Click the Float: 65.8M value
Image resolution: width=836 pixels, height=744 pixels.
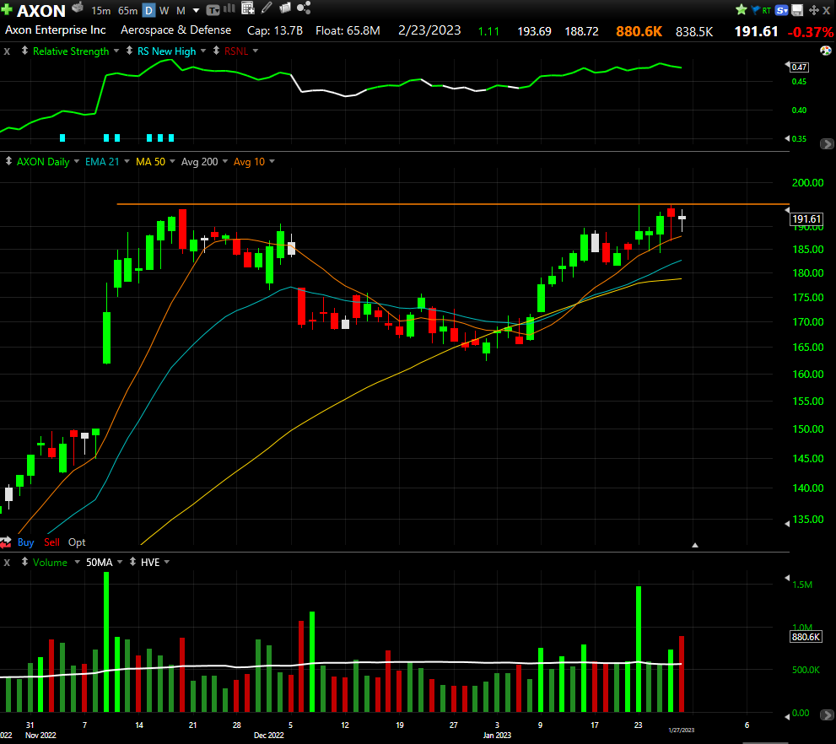tap(348, 31)
